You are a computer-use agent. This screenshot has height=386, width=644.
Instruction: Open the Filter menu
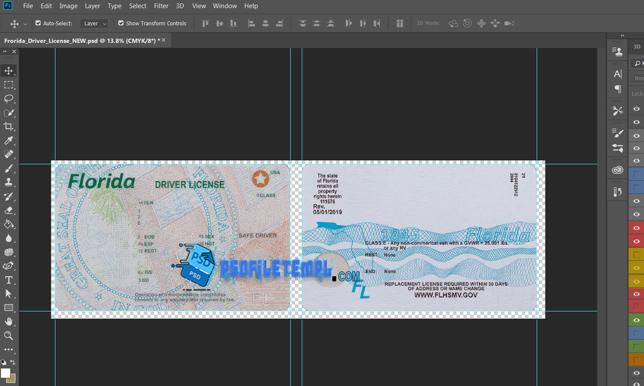pos(161,6)
